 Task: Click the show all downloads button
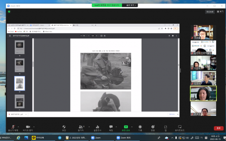pos(172,114)
